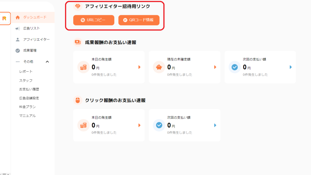Image resolution: width=311 pixels, height=175 pixels.
Task: Go to お支払い履歴 page
Action: point(29,89)
